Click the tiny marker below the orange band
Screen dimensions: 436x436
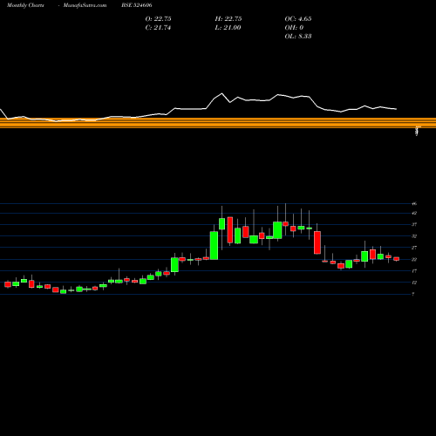[x=418, y=132]
